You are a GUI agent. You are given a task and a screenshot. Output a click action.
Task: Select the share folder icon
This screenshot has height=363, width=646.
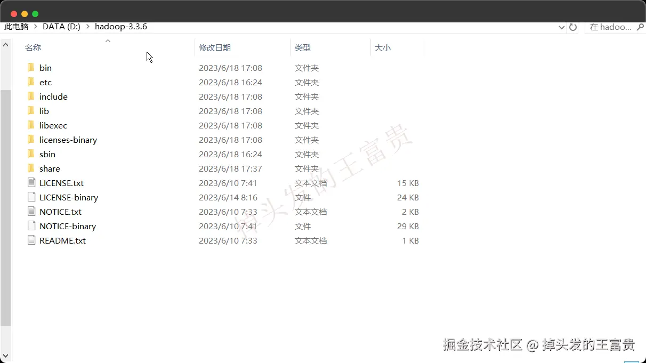pos(31,168)
